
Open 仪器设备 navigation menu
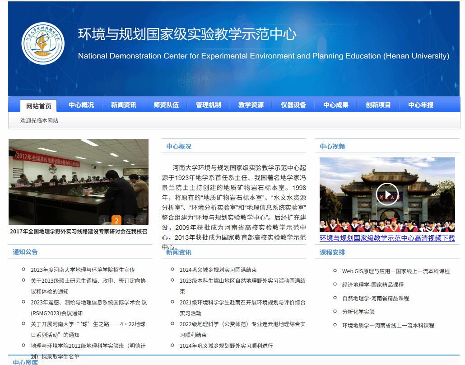click(293, 105)
